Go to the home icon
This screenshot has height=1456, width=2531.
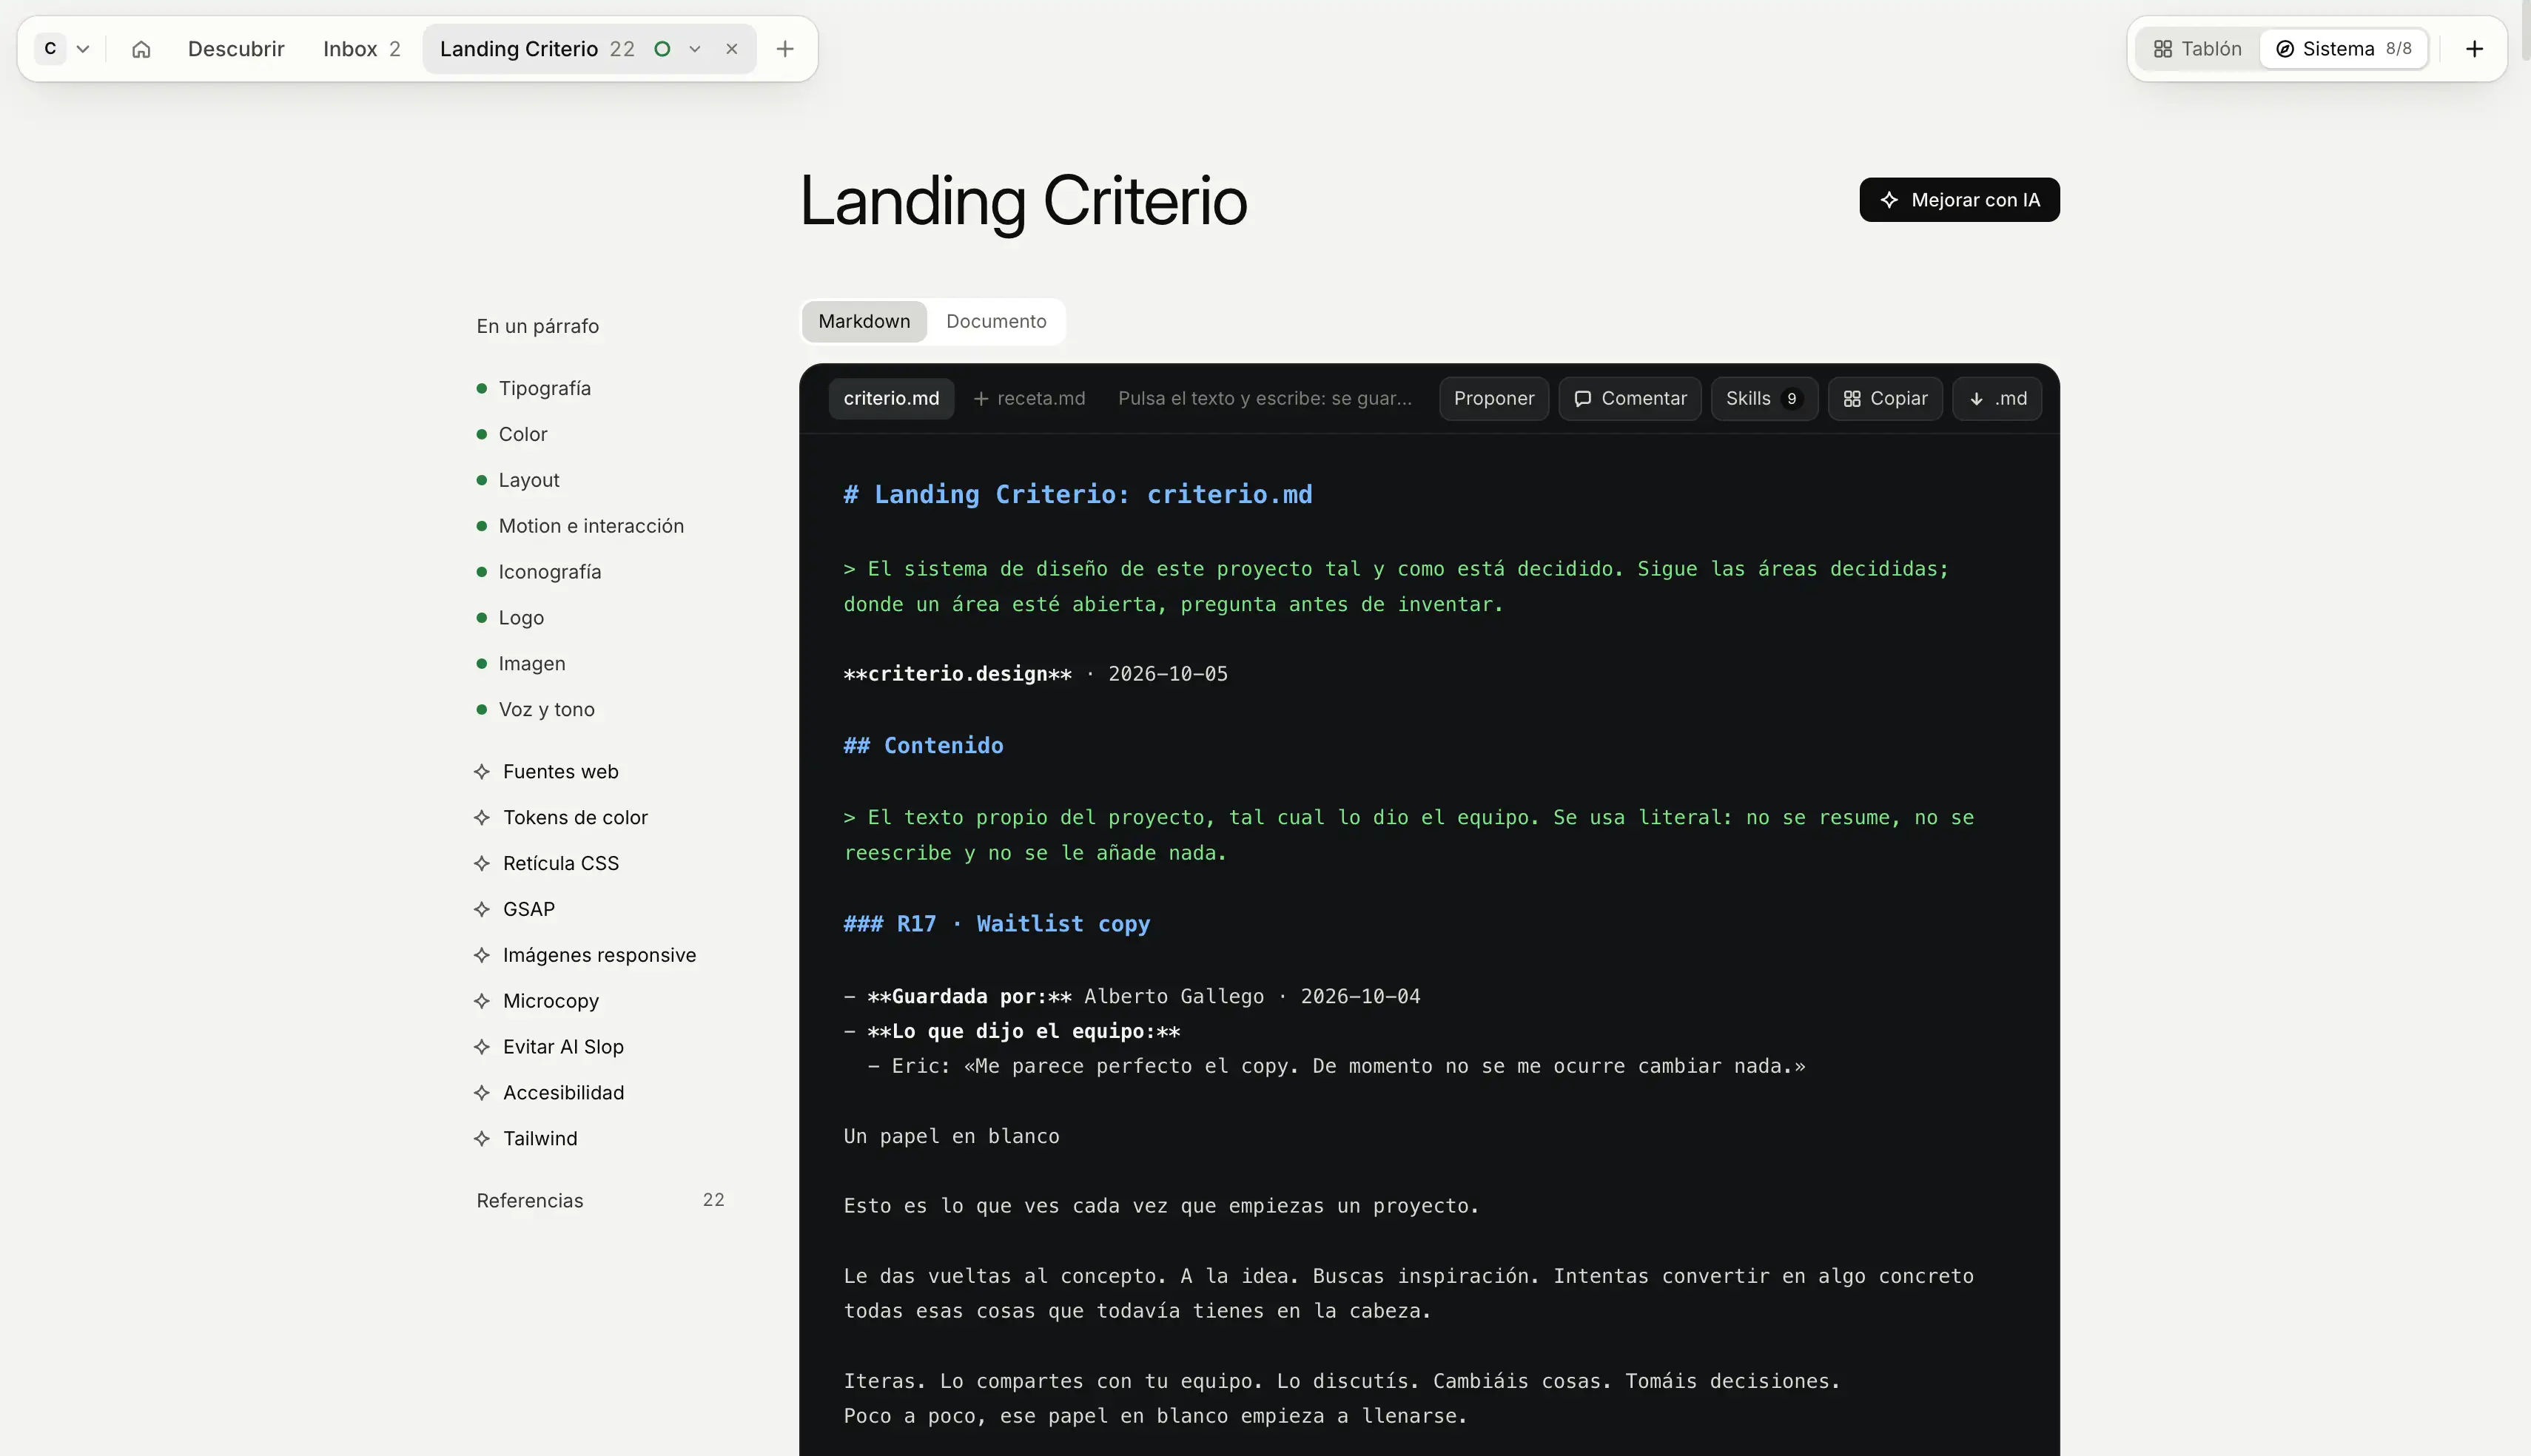pyautogui.click(x=141, y=49)
